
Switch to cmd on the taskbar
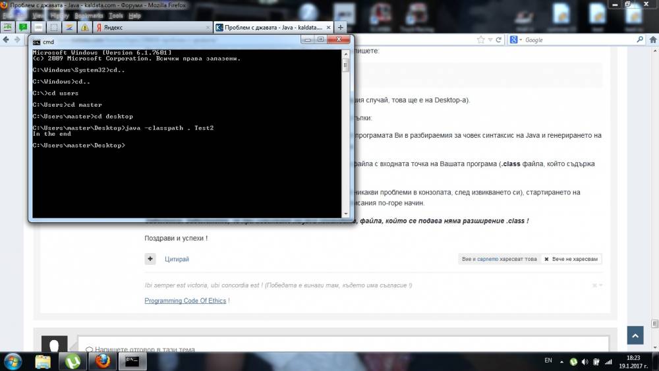pyautogui.click(x=132, y=361)
